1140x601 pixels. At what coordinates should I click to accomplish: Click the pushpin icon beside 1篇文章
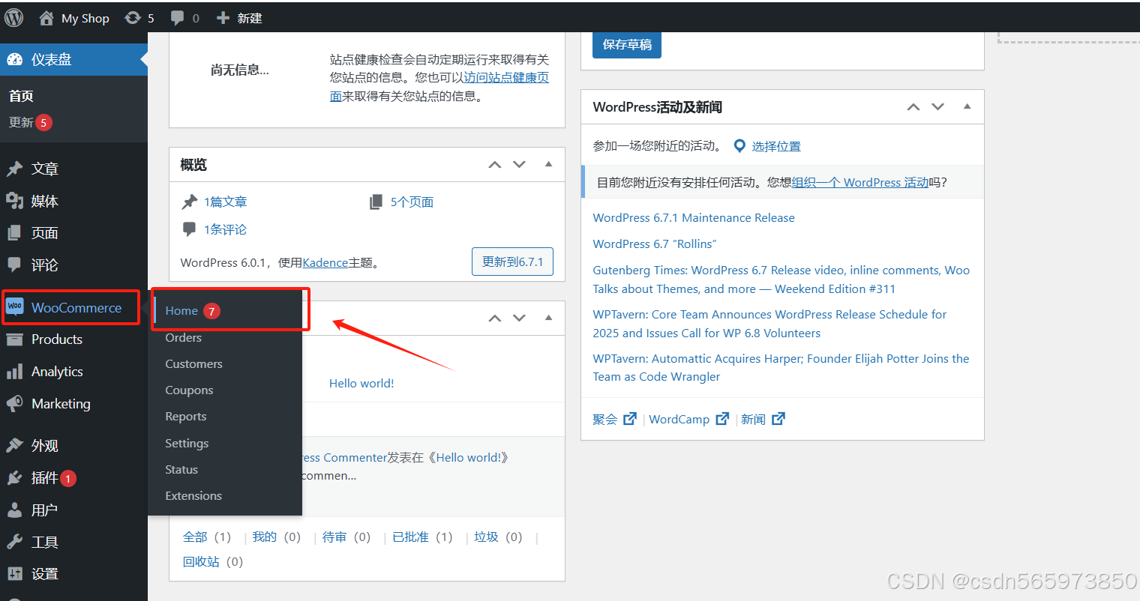tap(190, 202)
